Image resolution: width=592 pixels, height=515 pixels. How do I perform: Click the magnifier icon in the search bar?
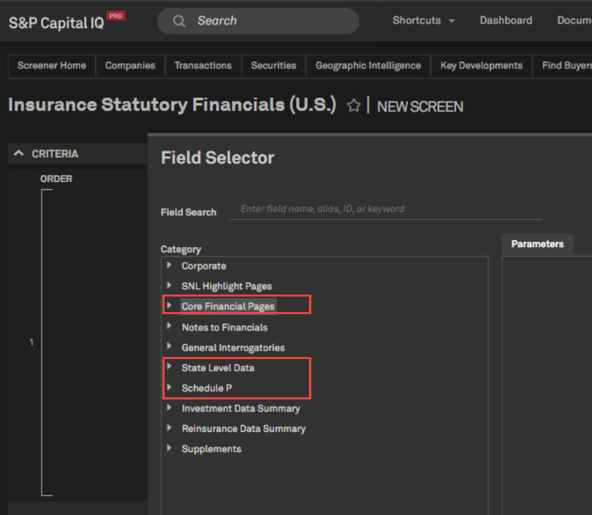click(179, 21)
